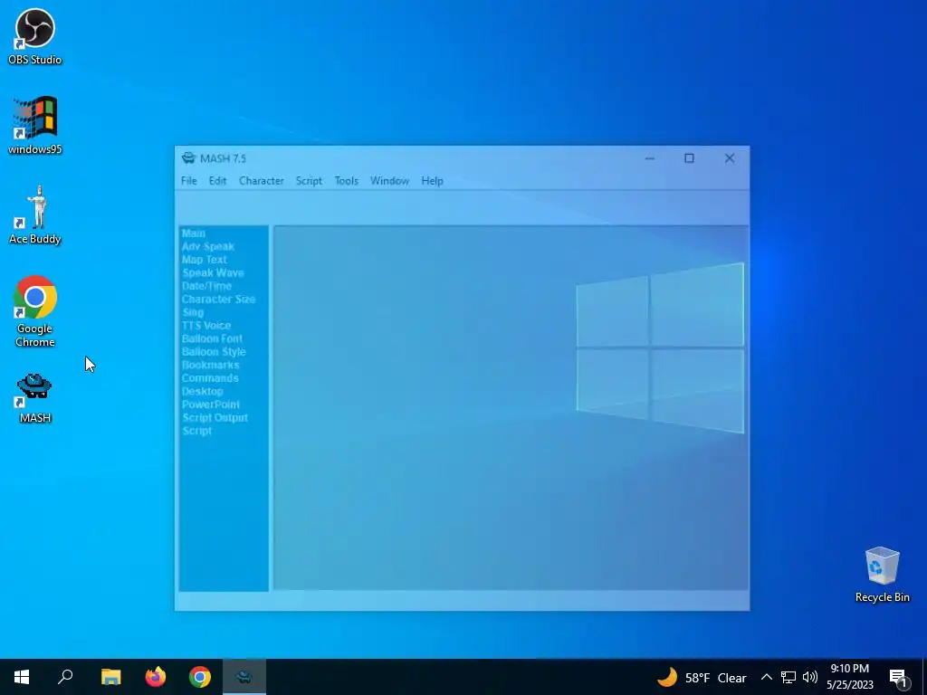This screenshot has width=927, height=695.
Task: Open the Tools menu
Action: click(347, 181)
